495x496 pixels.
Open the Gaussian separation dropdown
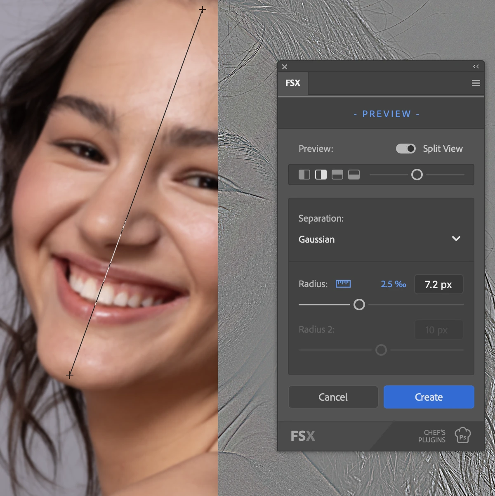tap(380, 239)
